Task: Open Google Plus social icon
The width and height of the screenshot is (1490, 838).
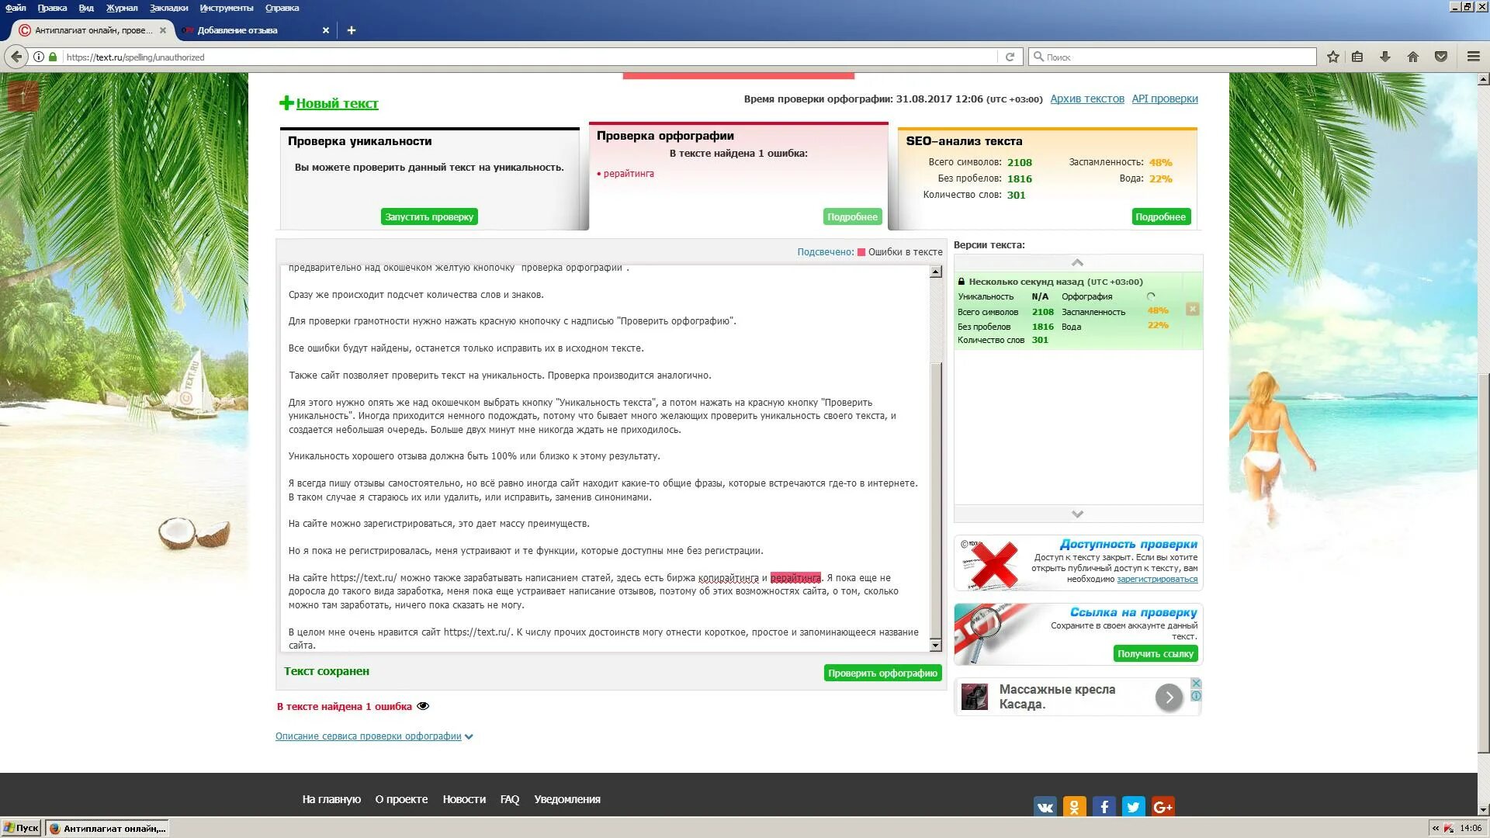Action: pos(1163,807)
